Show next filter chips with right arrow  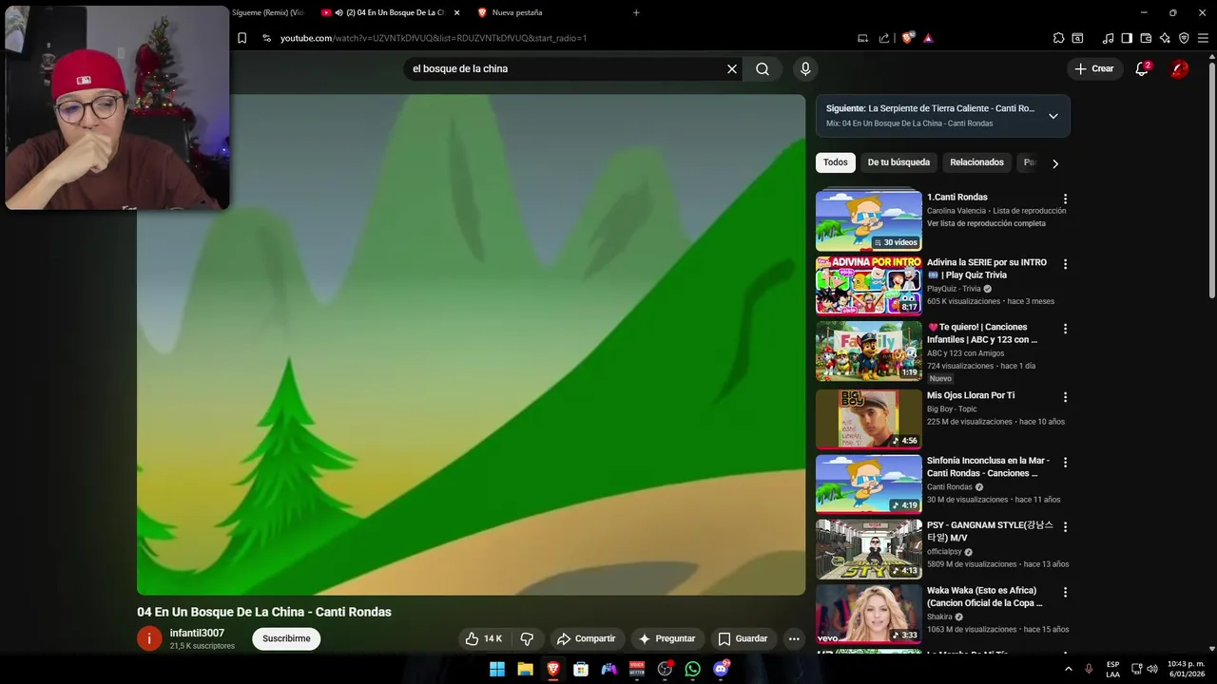[x=1054, y=163]
